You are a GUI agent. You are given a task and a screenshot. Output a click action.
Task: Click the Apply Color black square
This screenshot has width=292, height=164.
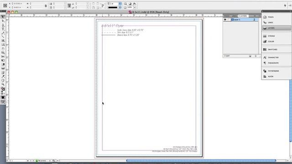click(x=3, y=97)
